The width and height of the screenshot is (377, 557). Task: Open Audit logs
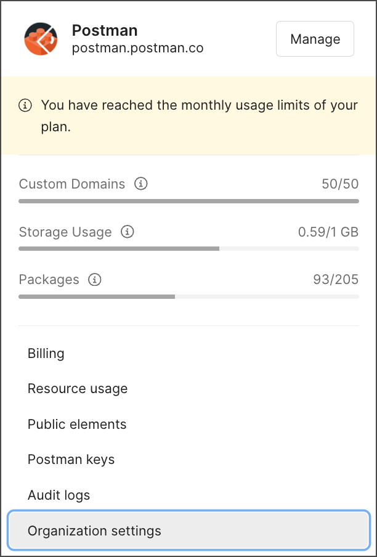click(59, 495)
